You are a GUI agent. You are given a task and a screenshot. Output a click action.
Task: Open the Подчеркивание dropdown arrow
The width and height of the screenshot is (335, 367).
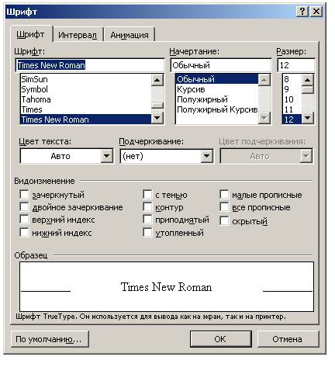[206, 156]
